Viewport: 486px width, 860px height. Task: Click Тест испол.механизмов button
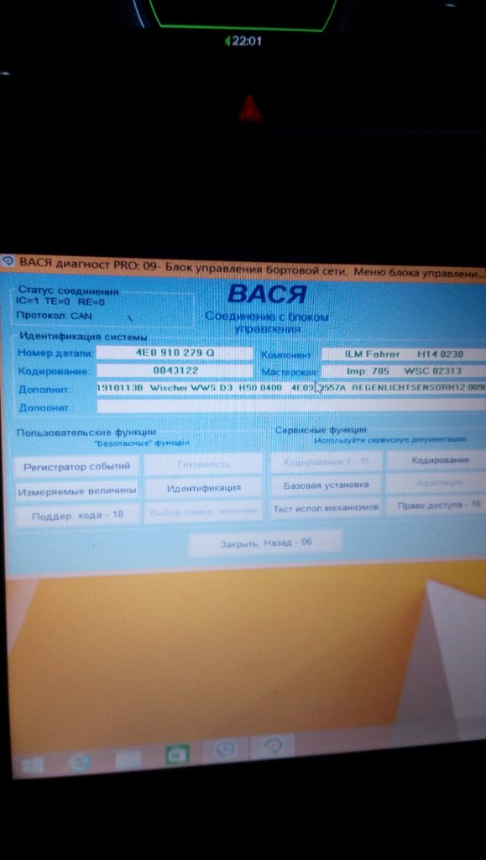pyautogui.click(x=326, y=508)
